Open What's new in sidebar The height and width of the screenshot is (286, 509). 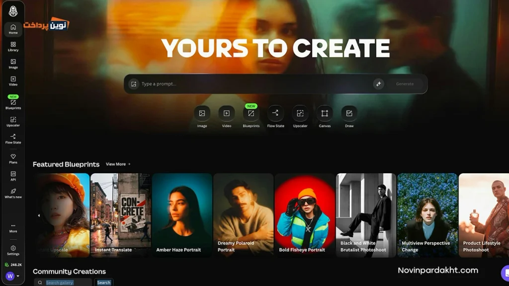pyautogui.click(x=13, y=193)
